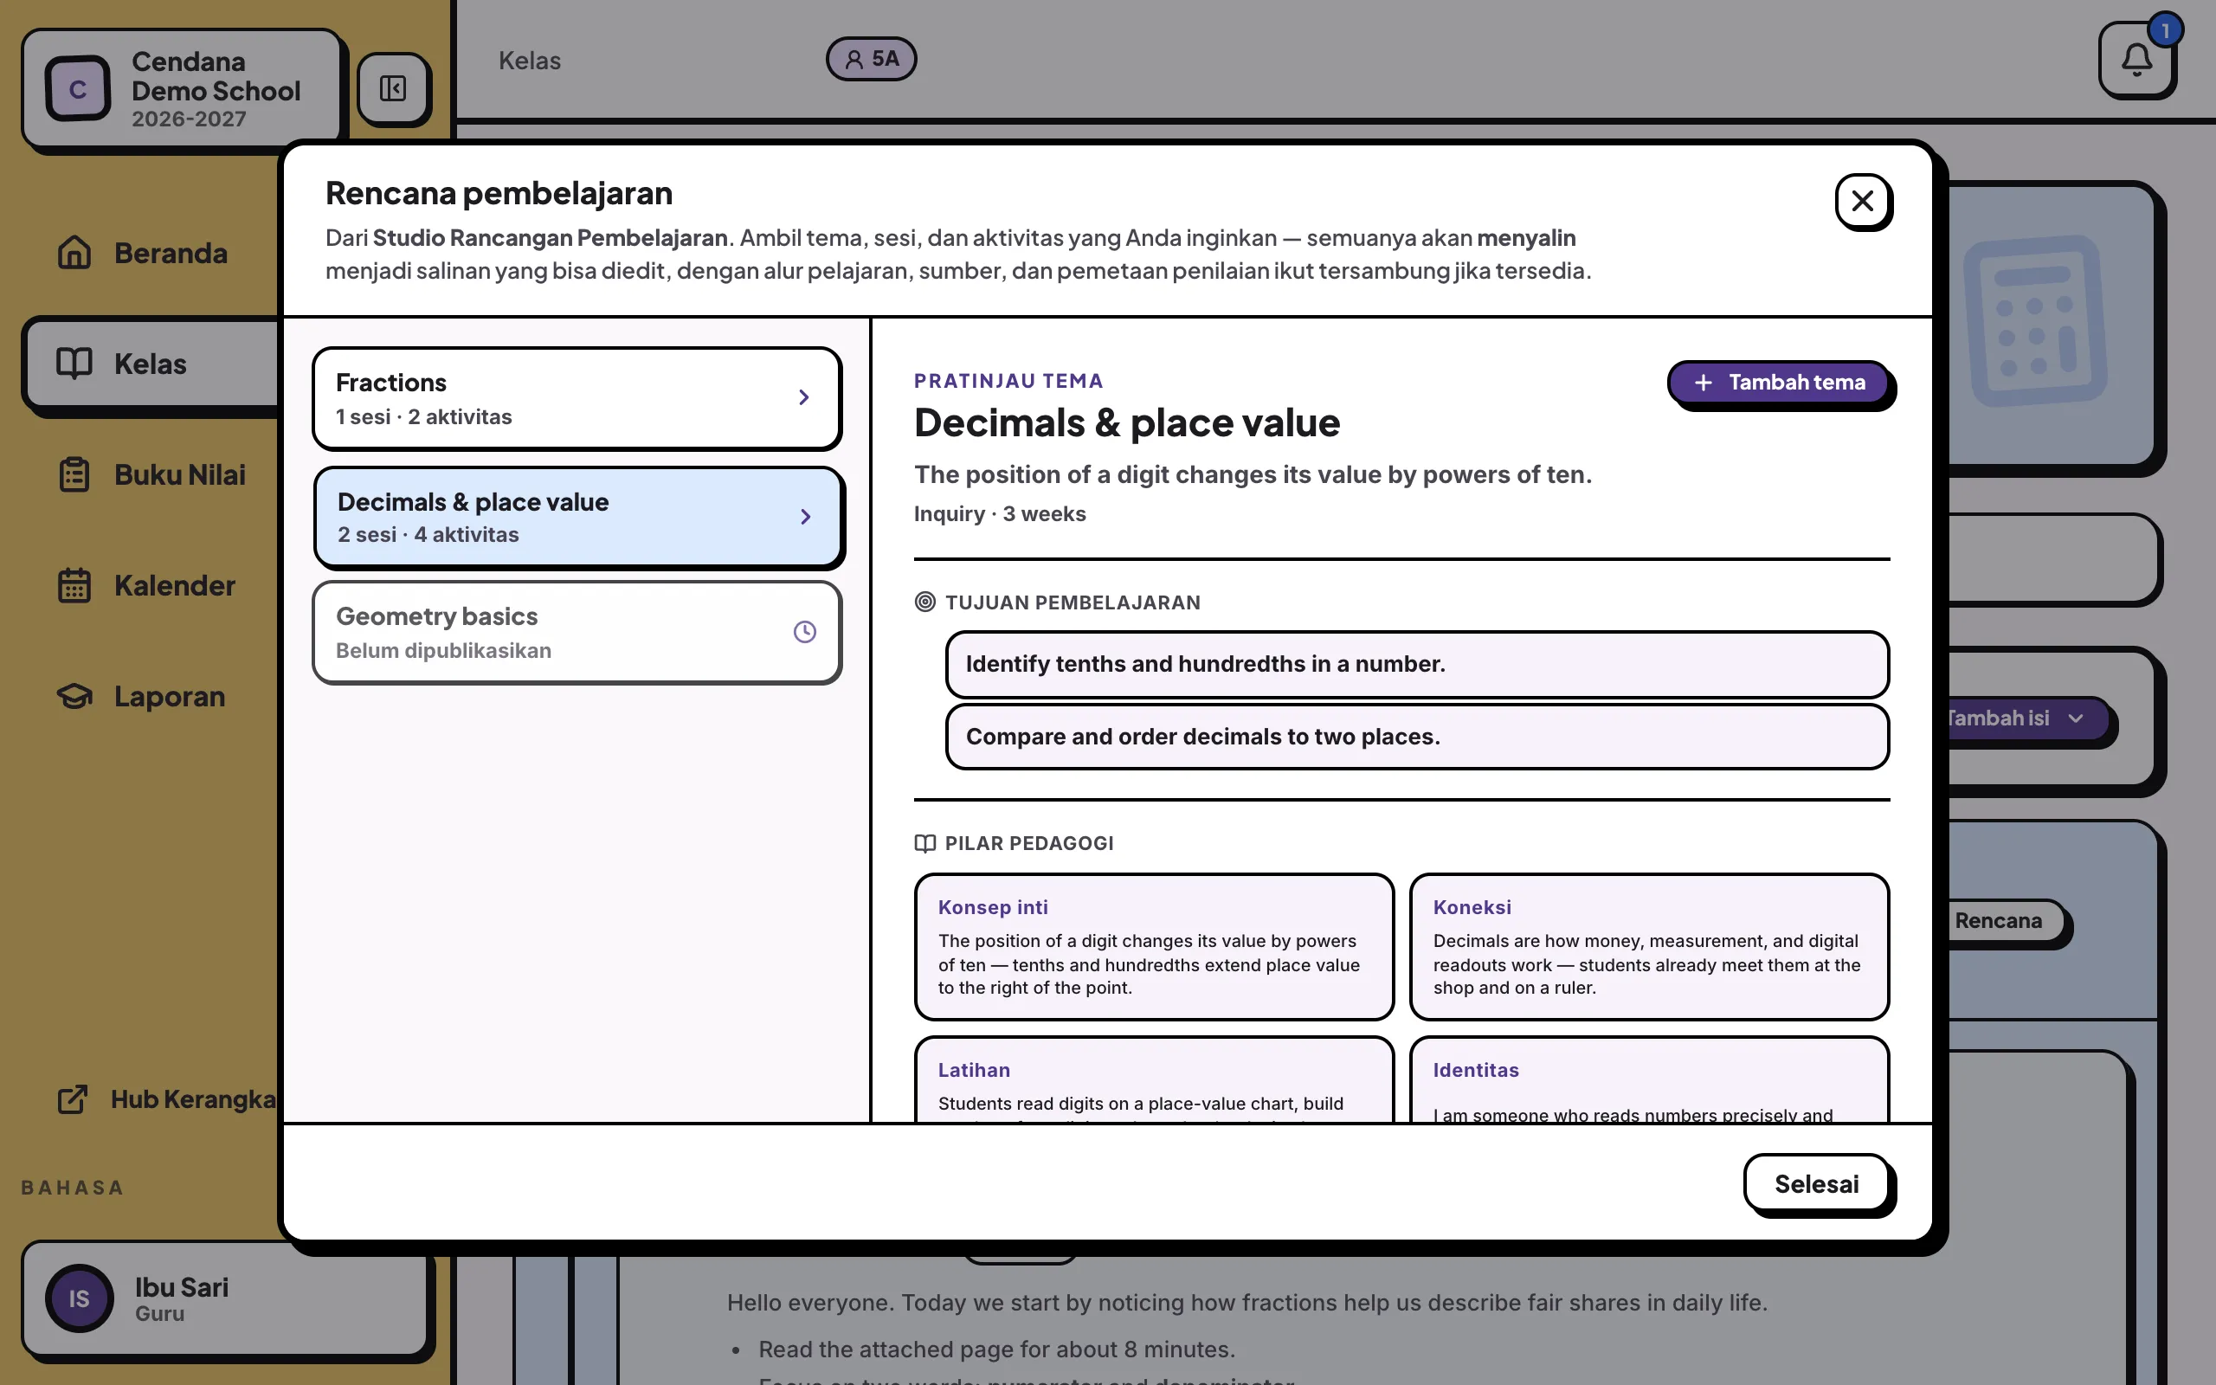2216x1385 pixels.
Task: Expand the Fractions theme chevron
Action: tap(803, 396)
